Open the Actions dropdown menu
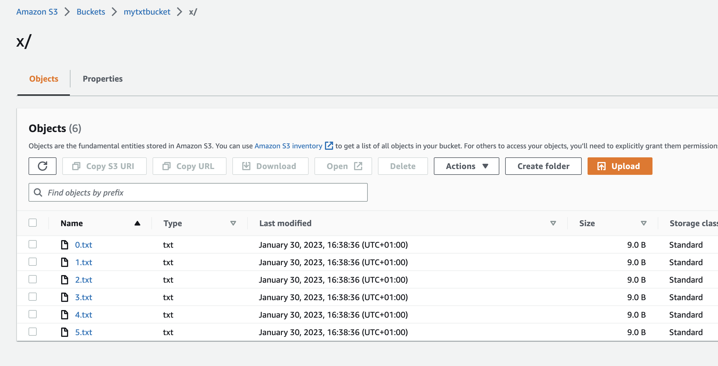The width and height of the screenshot is (718, 366). 466,166
